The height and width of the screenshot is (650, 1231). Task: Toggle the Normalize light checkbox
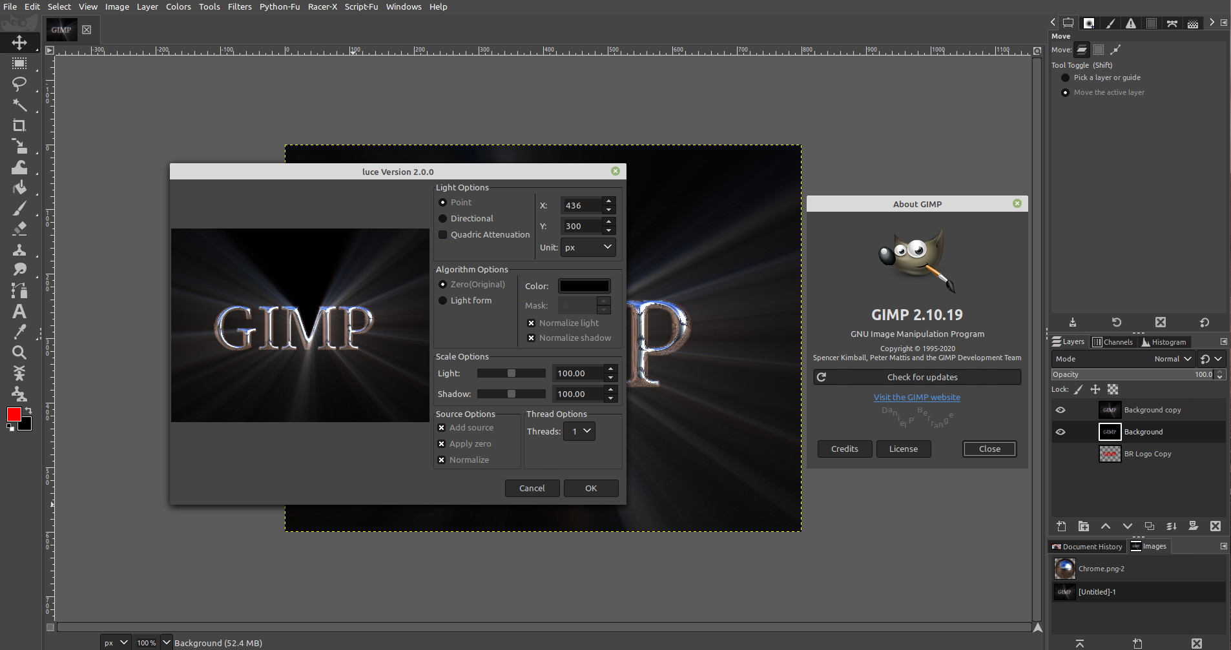click(563, 323)
